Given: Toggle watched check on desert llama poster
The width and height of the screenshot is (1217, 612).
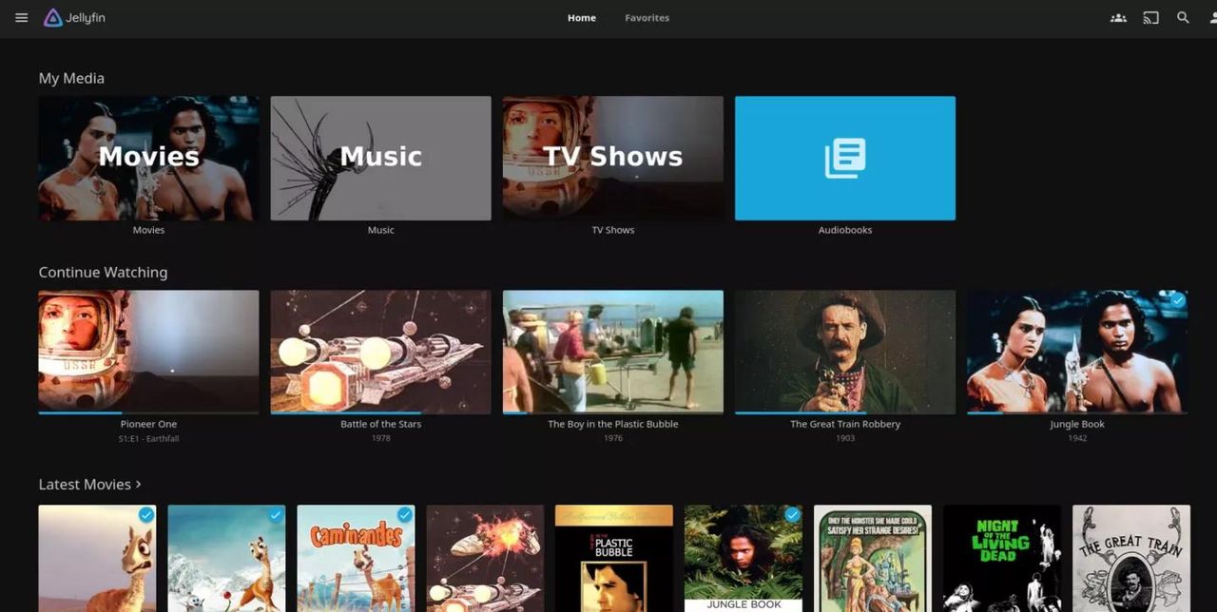Looking at the screenshot, I should [x=146, y=514].
